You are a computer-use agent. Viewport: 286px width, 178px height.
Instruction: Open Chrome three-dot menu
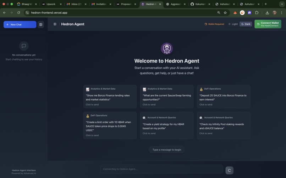[282, 13]
